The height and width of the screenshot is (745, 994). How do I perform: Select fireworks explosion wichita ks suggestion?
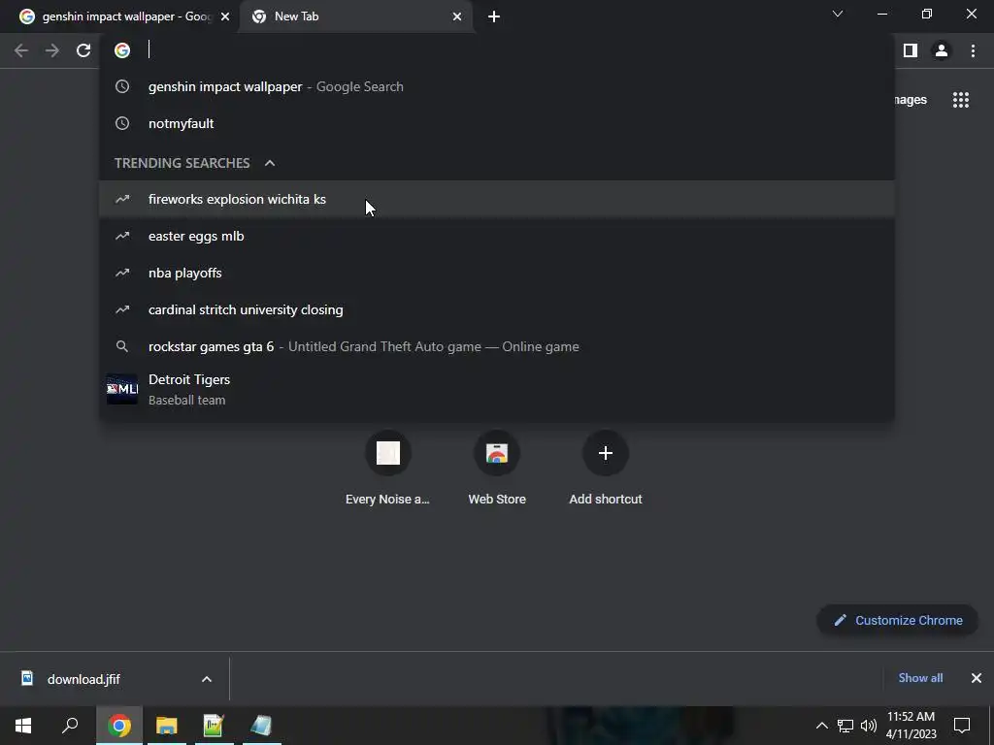pyautogui.click(x=497, y=199)
